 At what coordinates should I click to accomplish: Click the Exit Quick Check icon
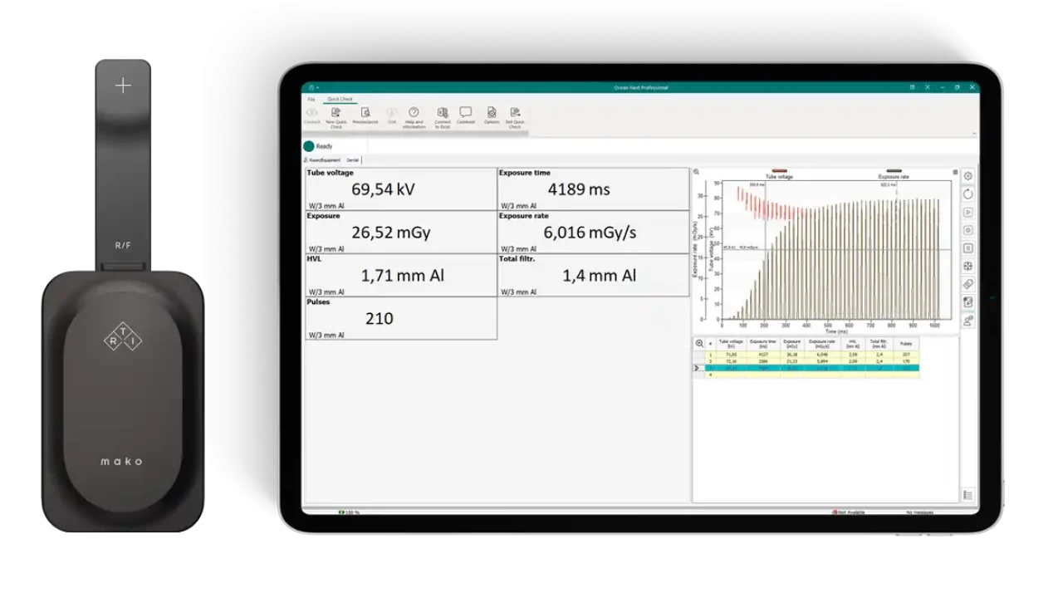(x=516, y=114)
